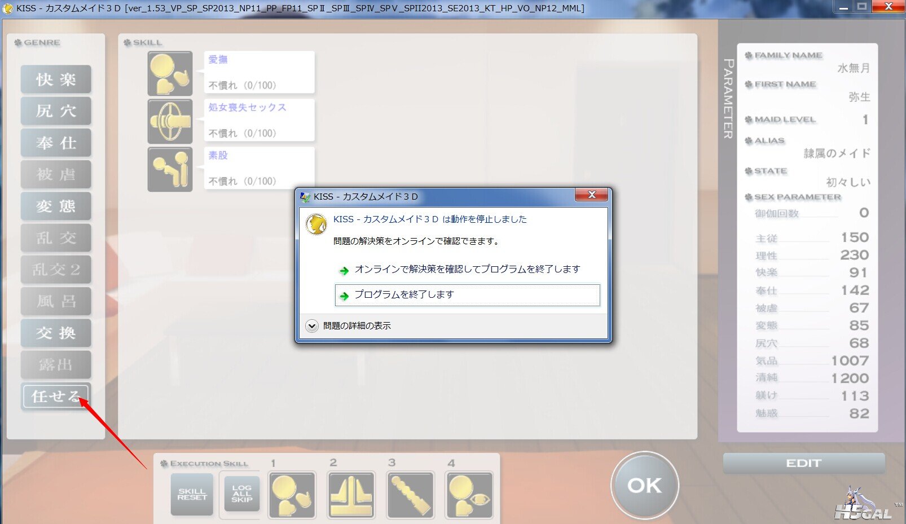The height and width of the screenshot is (524, 906).
Task: Click the skill icon in execution slot 1
Action: tap(292, 495)
